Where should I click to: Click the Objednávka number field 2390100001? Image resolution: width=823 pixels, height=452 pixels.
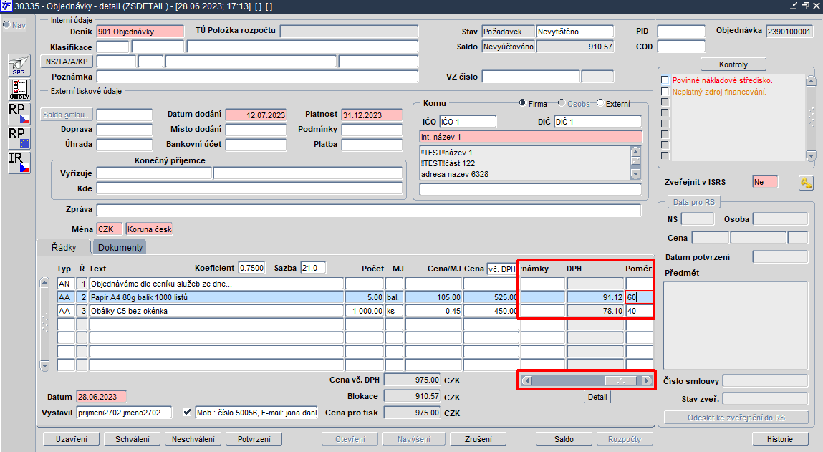(x=789, y=32)
